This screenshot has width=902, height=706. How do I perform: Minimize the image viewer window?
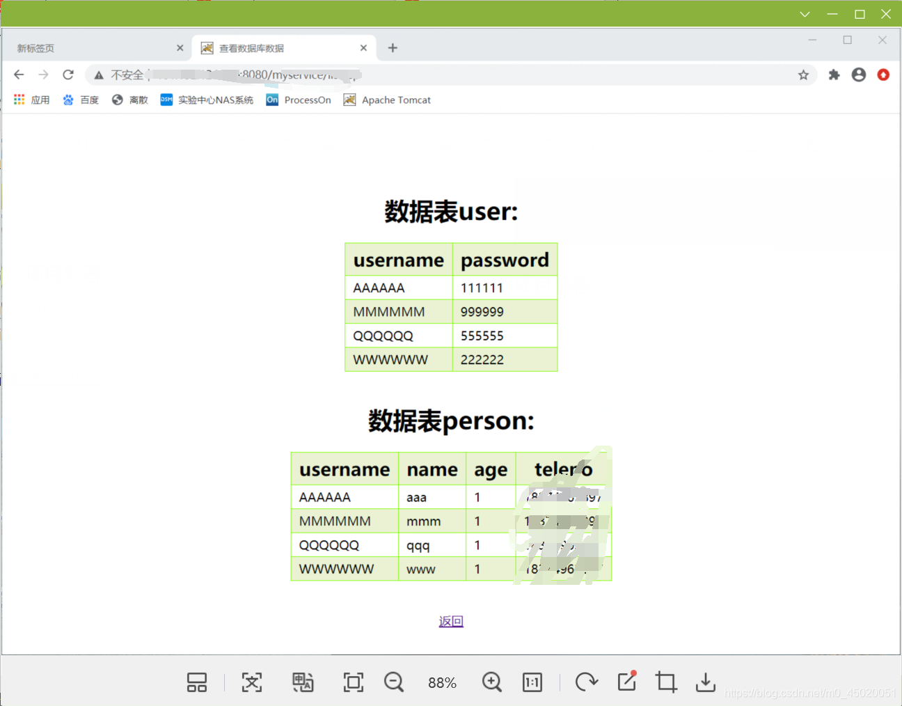coord(832,14)
